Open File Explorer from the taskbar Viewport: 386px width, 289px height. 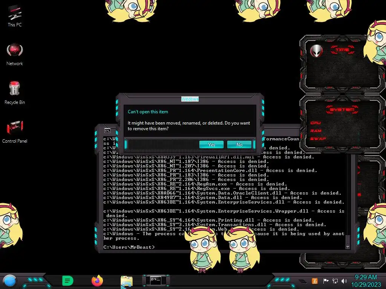127,281
